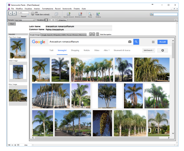This screenshot has height=151, width=184.
Task: Switch to form view icon
Action: (46, 20)
